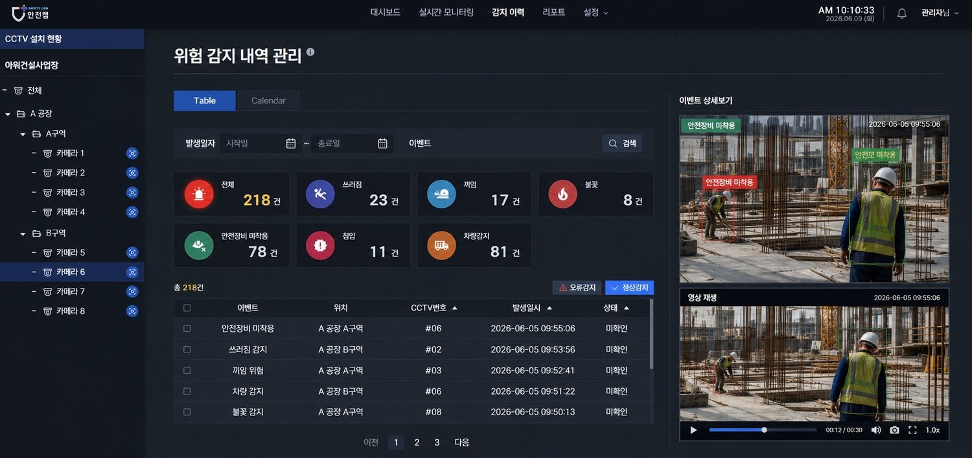The height and width of the screenshot is (458, 972).
Task: Click the 차량감지 truck icon
Action: (x=441, y=245)
